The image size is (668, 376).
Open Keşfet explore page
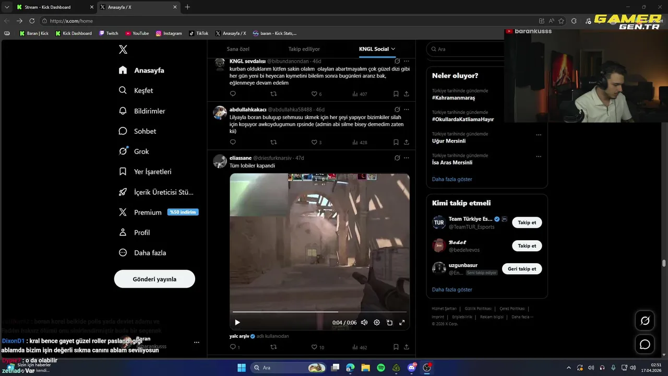[x=136, y=90]
